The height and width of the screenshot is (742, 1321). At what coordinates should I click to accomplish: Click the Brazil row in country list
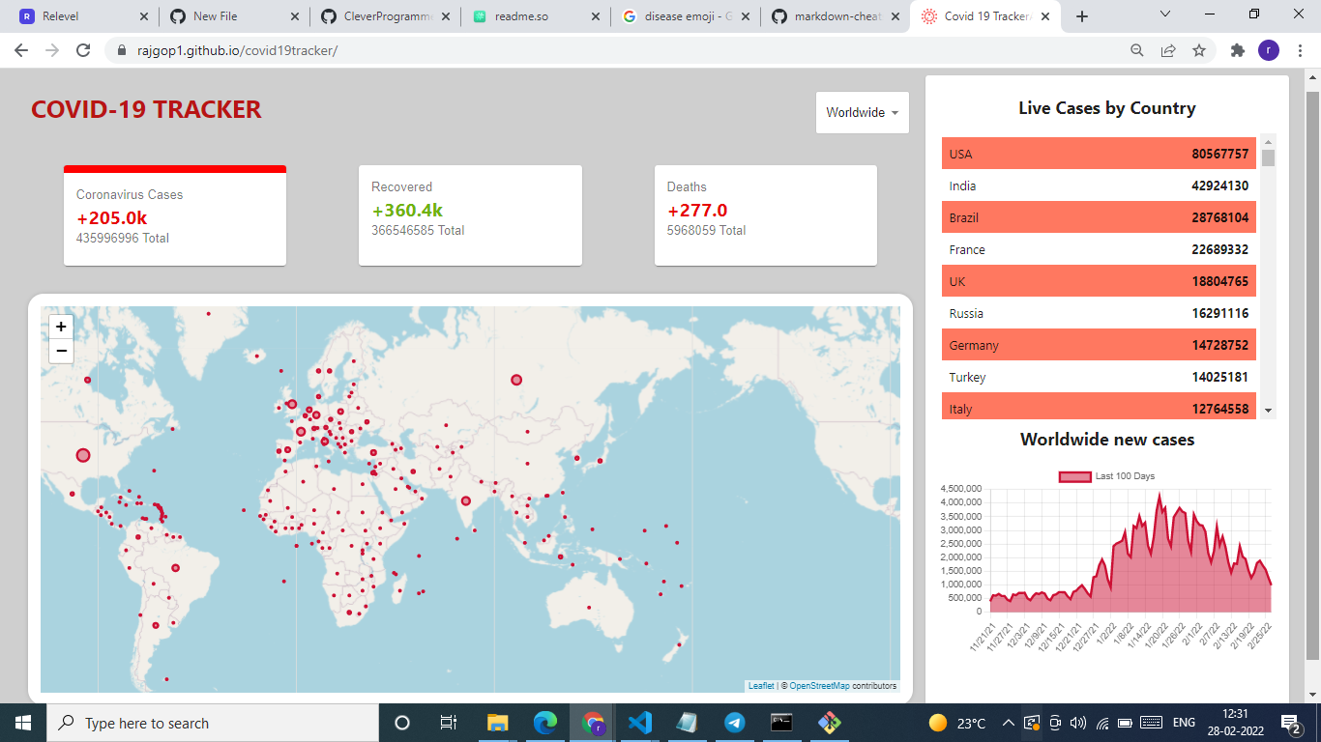(x=1099, y=217)
